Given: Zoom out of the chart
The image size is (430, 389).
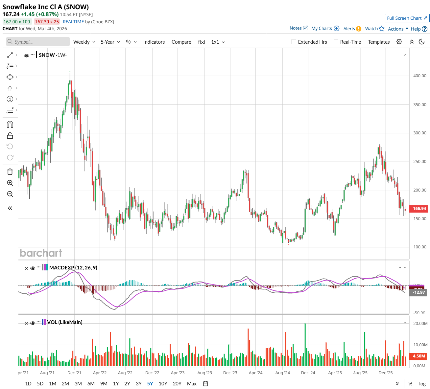Looking at the screenshot, I should coord(10,194).
